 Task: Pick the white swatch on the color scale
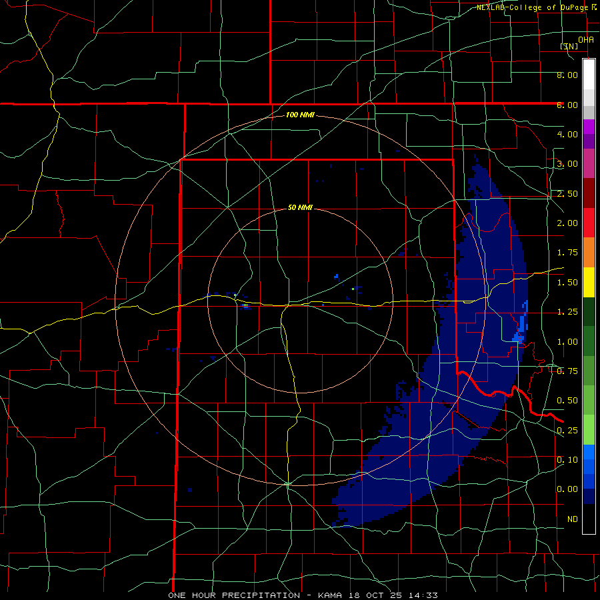[589, 75]
